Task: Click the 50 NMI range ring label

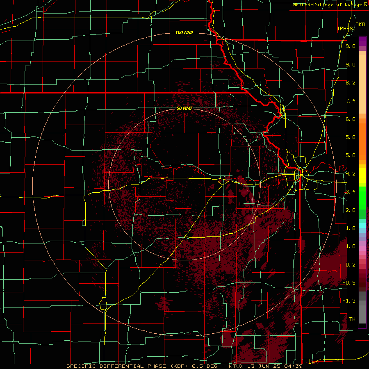Action: pos(184,108)
